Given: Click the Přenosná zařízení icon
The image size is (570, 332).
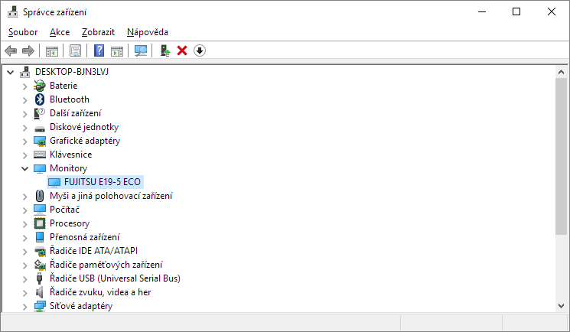Looking at the screenshot, I should tap(40, 237).
